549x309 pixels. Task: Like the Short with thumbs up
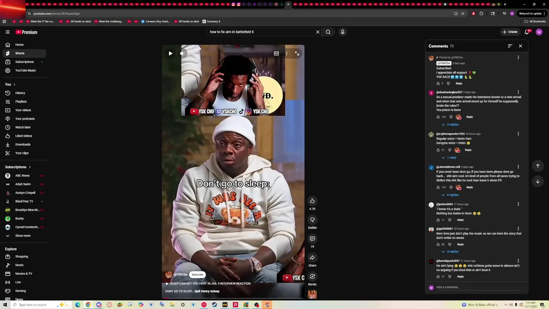coord(312,201)
